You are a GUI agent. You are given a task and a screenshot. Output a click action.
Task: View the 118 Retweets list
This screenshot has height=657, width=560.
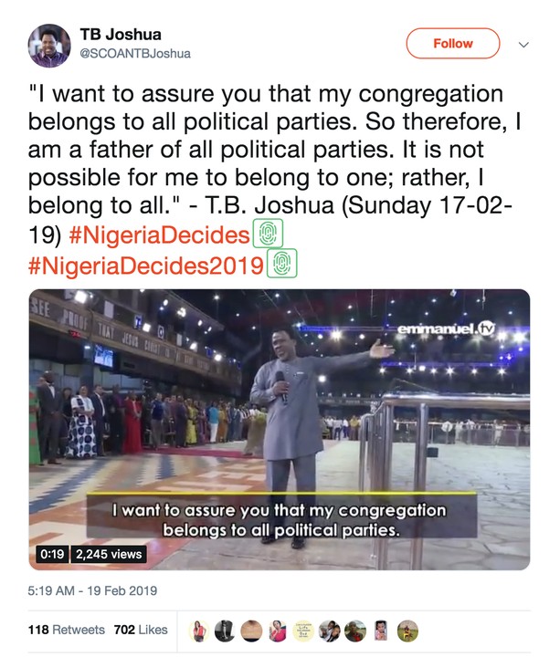point(66,630)
